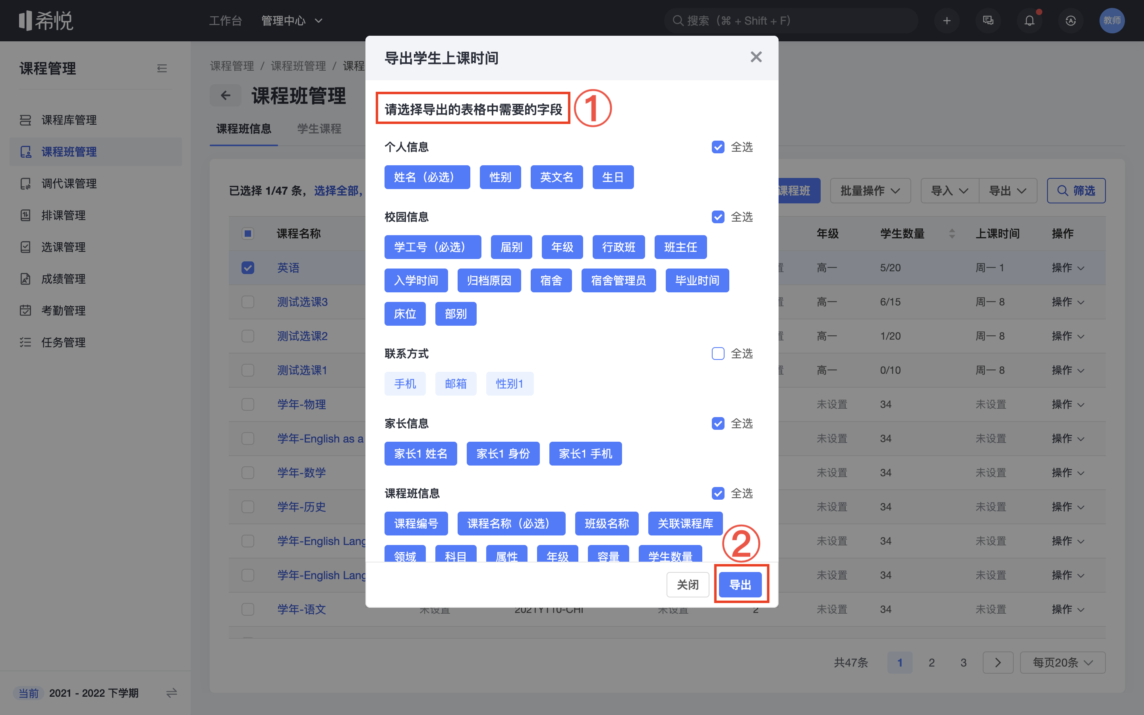Expand 操作 menu for 测试选课3 row

[1068, 302]
